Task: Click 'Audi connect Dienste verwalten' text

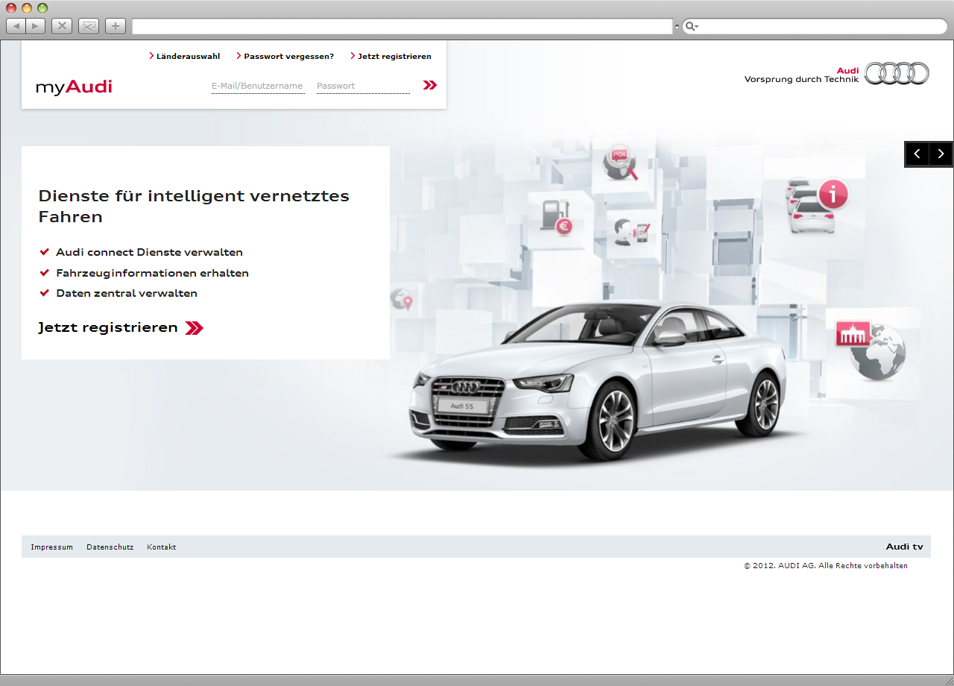Action: [x=149, y=252]
